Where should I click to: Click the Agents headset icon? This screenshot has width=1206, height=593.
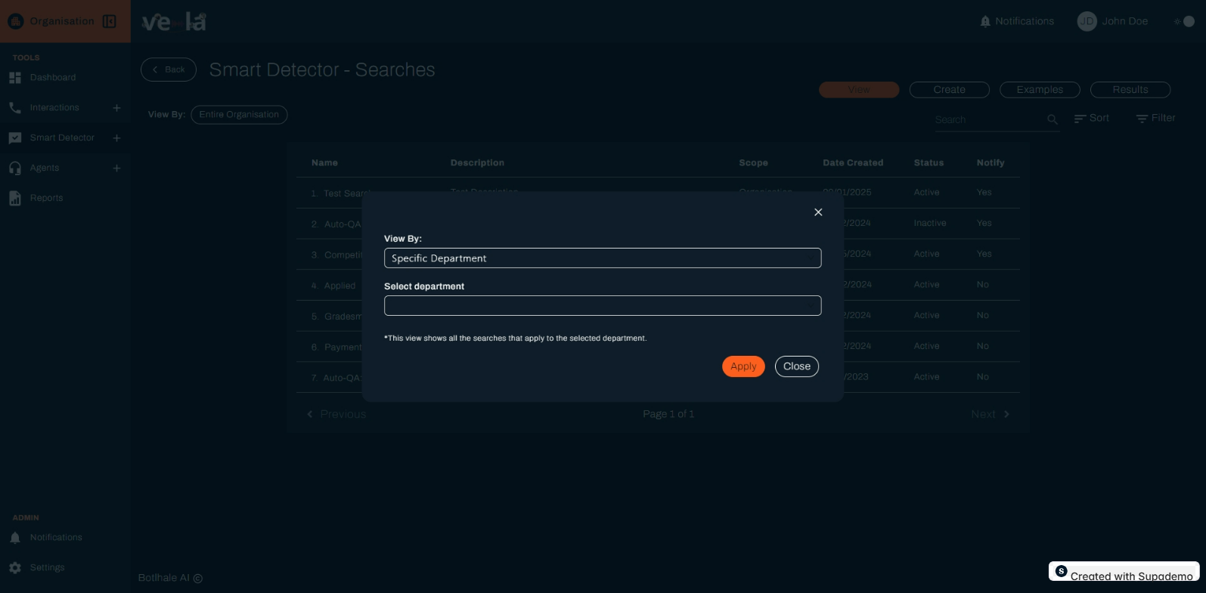15,168
